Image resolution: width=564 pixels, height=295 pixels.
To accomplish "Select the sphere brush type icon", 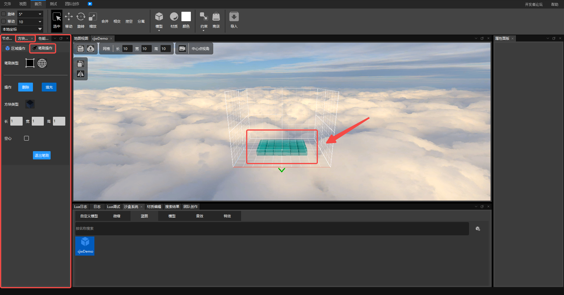I will tap(42, 63).
